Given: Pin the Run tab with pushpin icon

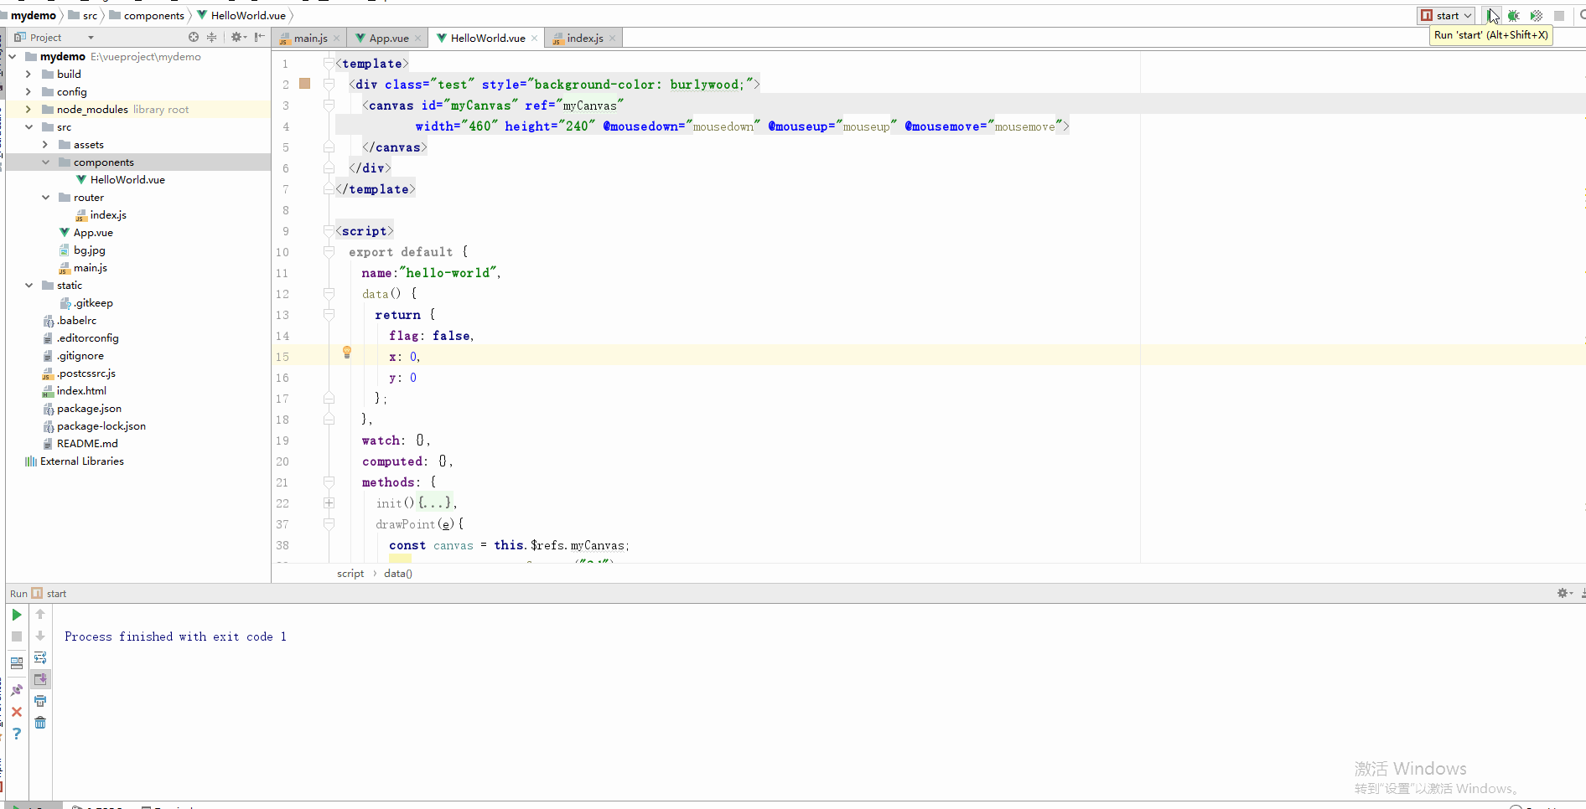Looking at the screenshot, I should [17, 690].
